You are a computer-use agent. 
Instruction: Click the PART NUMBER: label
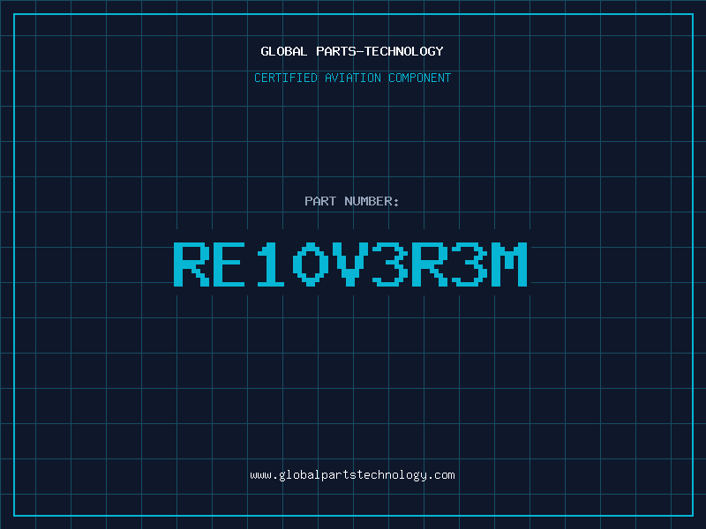point(352,201)
